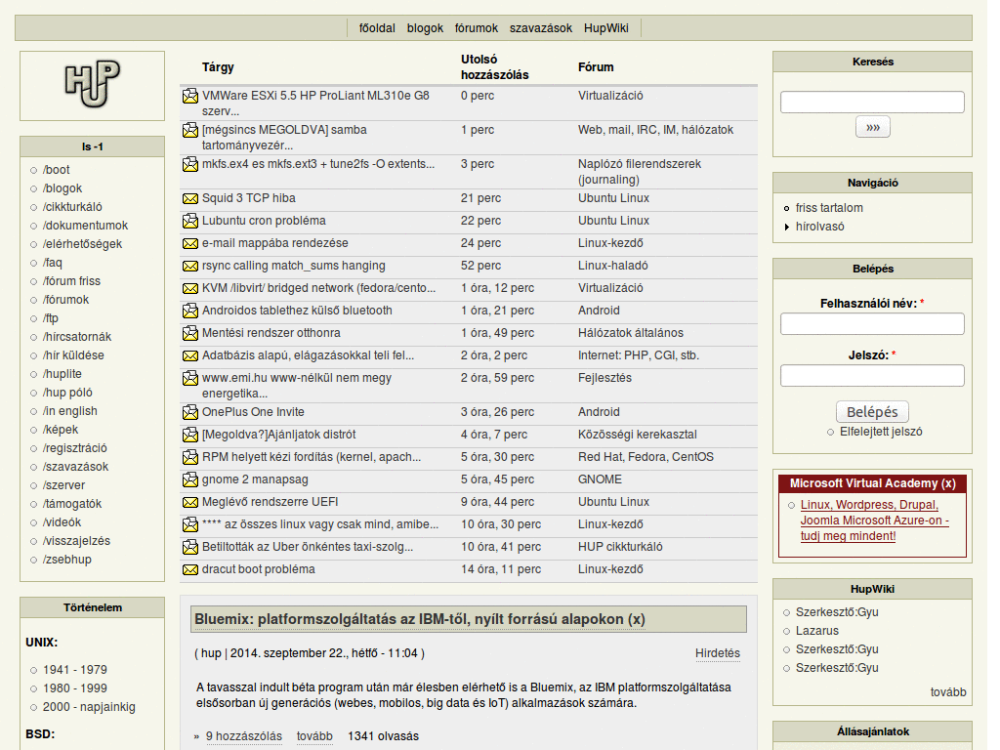
Task: Click envelope icon beside 'dracut boot probléma'
Action: 189,569
